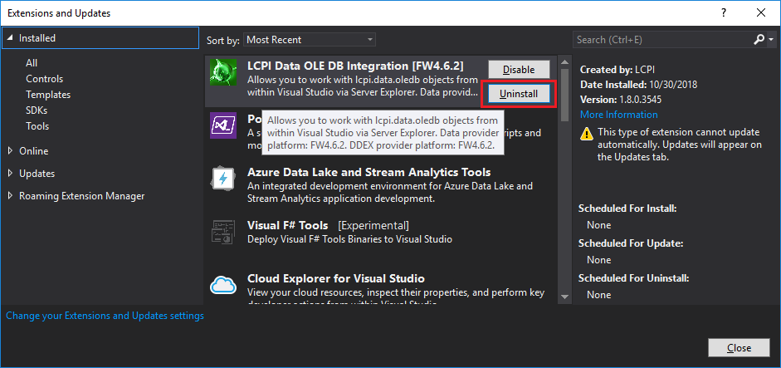The height and width of the screenshot is (368, 781).
Task: Open the Sort by Most Recent dropdown
Action: [310, 40]
